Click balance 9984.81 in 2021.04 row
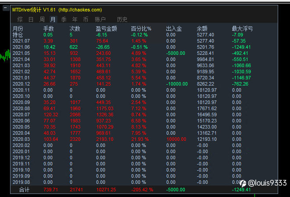Image resolution: width=290 pixels, height=197 pixels. [205, 59]
